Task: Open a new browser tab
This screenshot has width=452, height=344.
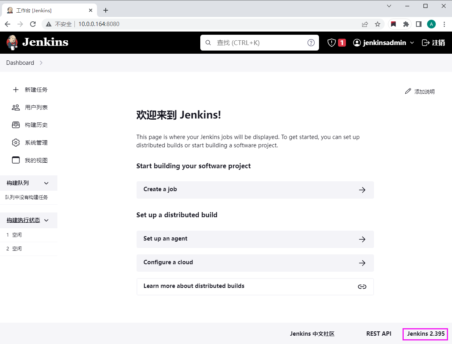Action: tap(106, 10)
